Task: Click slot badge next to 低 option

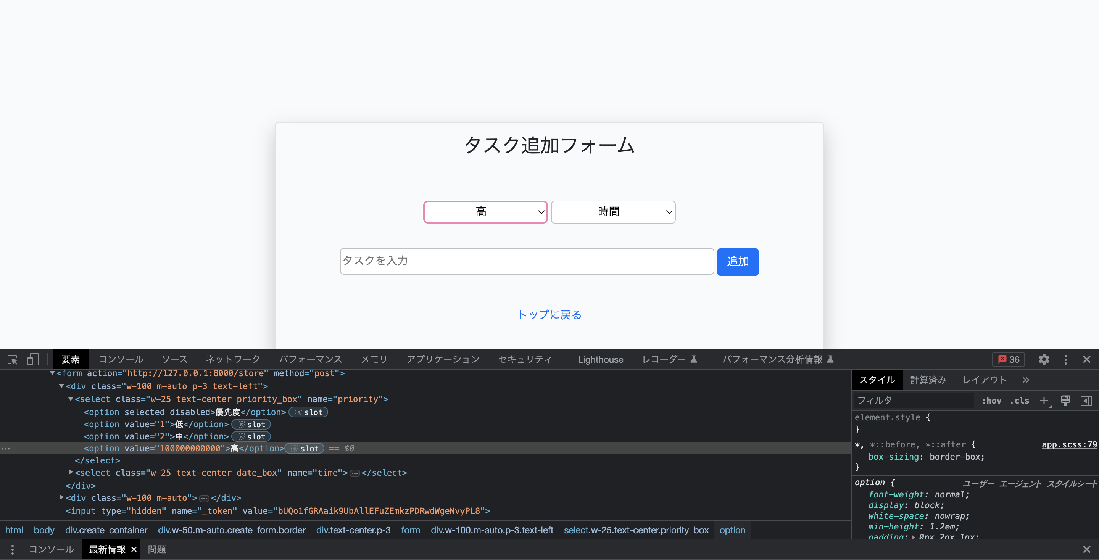Action: click(x=251, y=424)
